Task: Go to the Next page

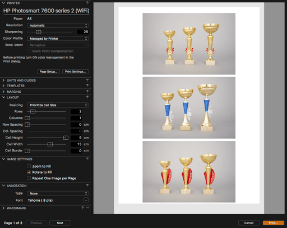Action: click(x=60, y=223)
